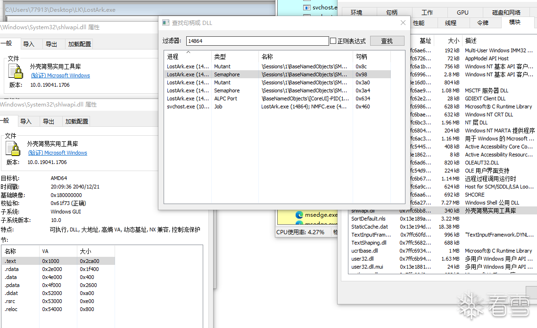The width and height of the screenshot is (537, 328).
Task: Select the SortDefault.nls module row
Action: (x=443, y=219)
